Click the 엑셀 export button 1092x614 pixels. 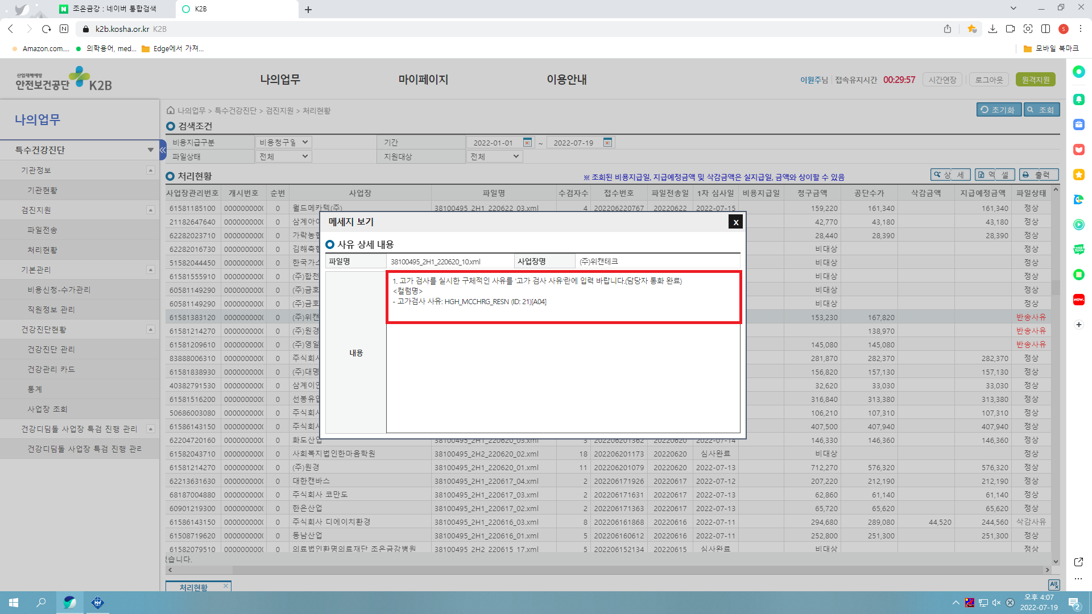995,175
